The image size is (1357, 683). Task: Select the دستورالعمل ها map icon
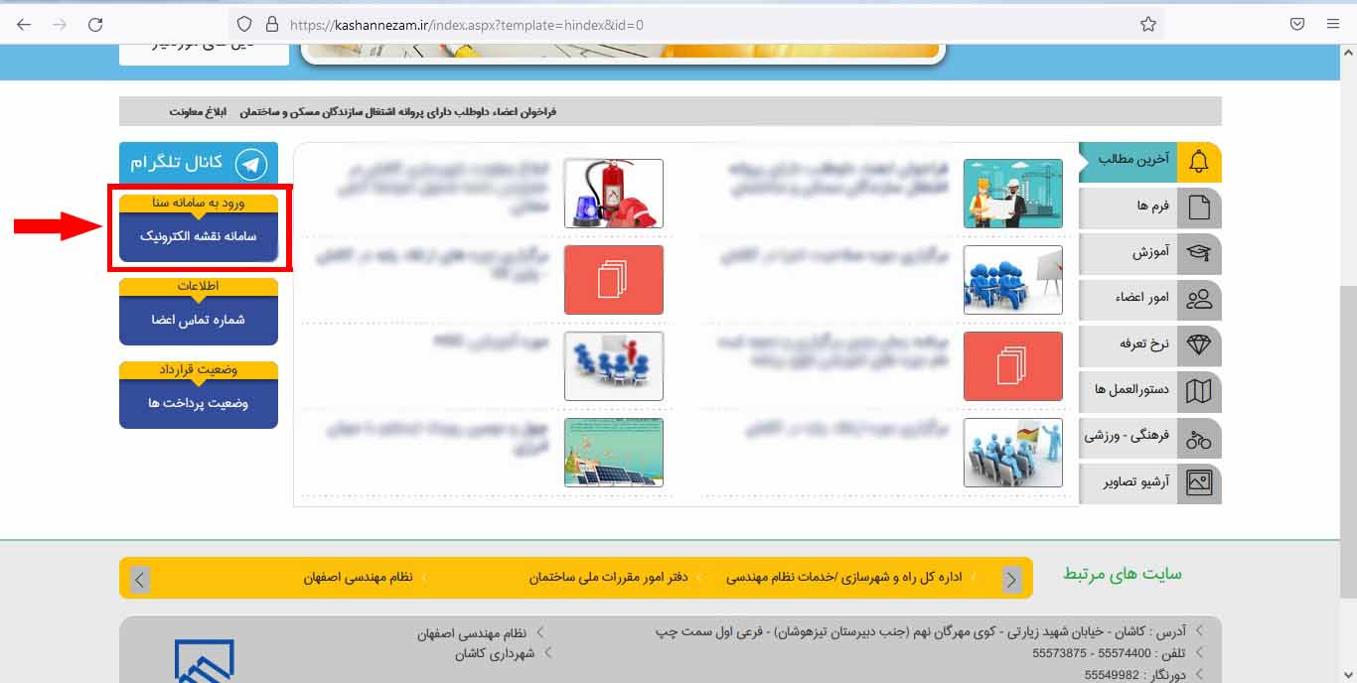coord(1201,391)
